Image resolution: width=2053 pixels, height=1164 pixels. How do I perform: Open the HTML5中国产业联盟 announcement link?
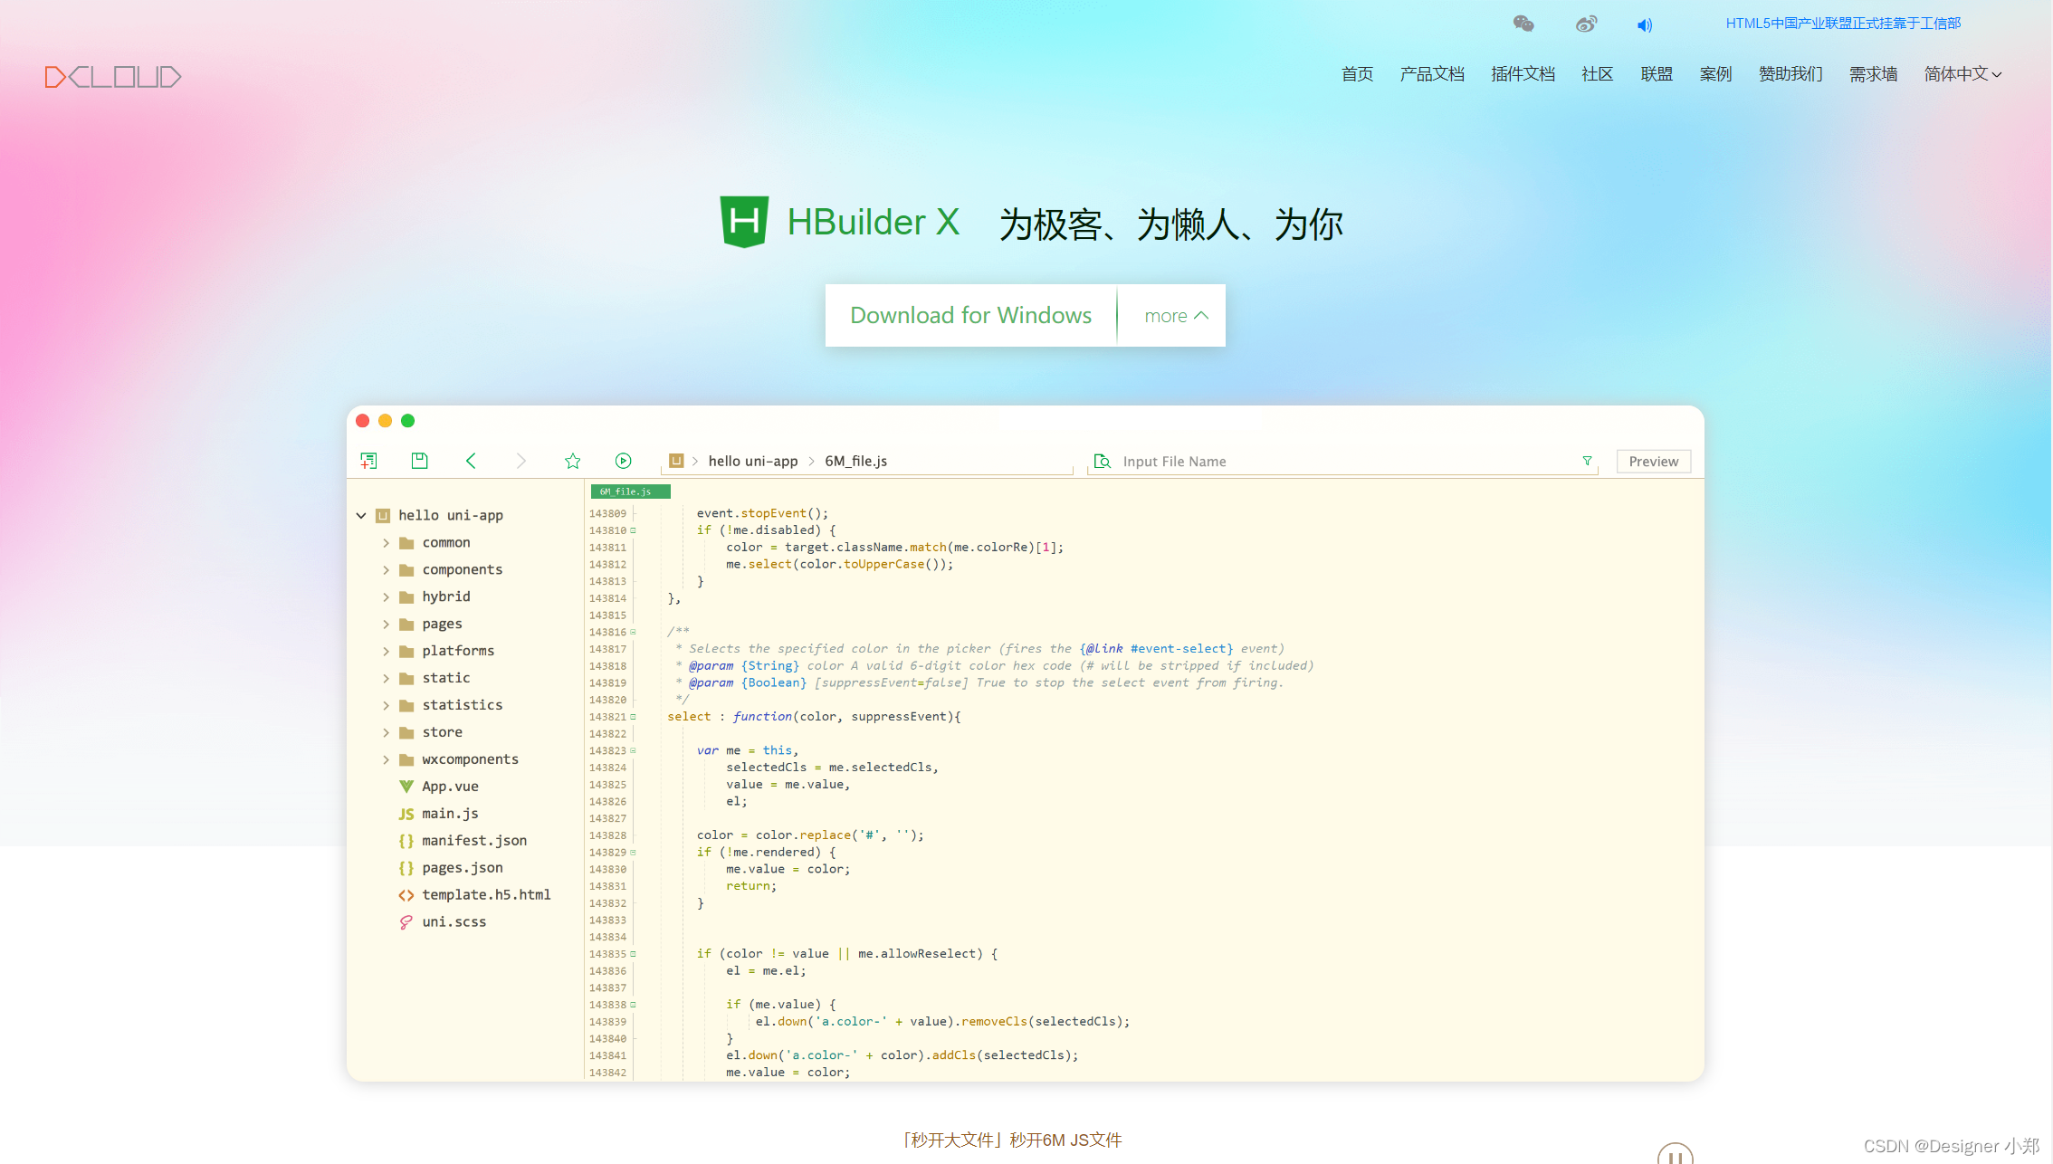click(1843, 24)
